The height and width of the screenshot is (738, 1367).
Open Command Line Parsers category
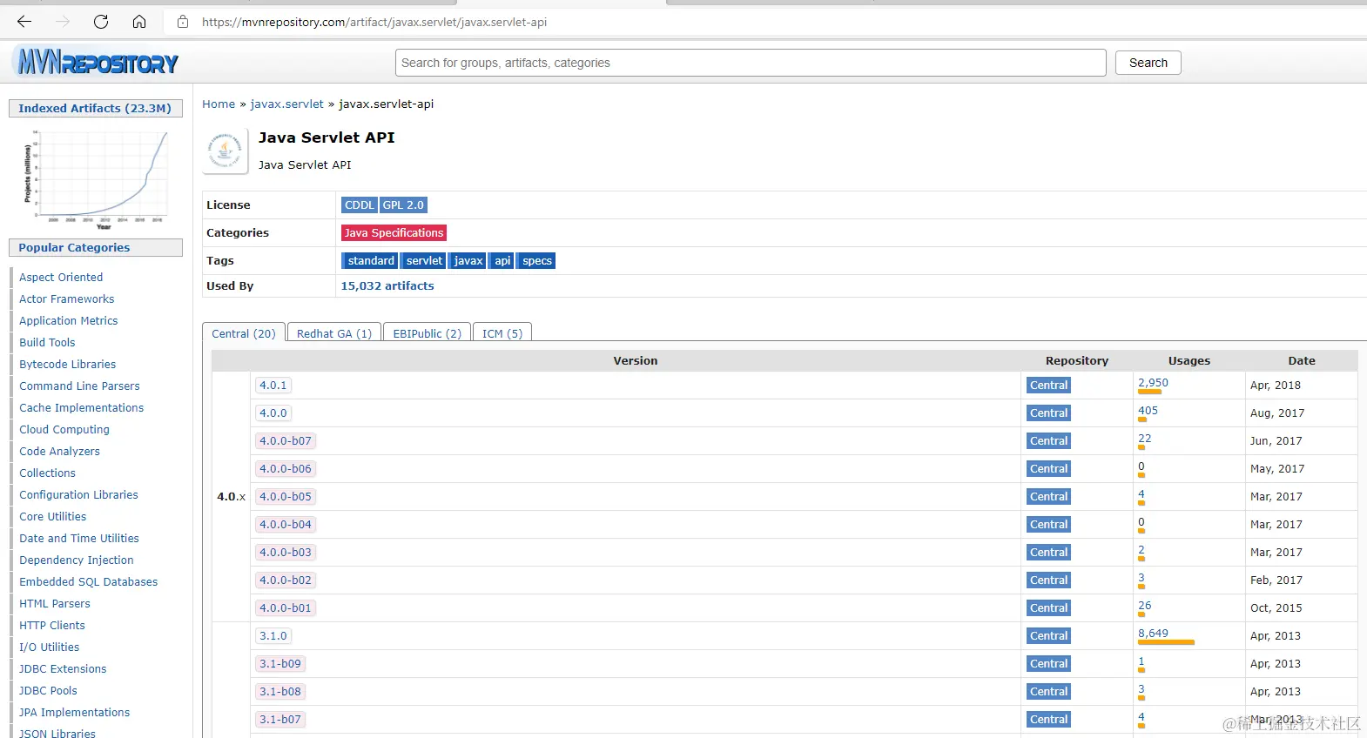[79, 386]
